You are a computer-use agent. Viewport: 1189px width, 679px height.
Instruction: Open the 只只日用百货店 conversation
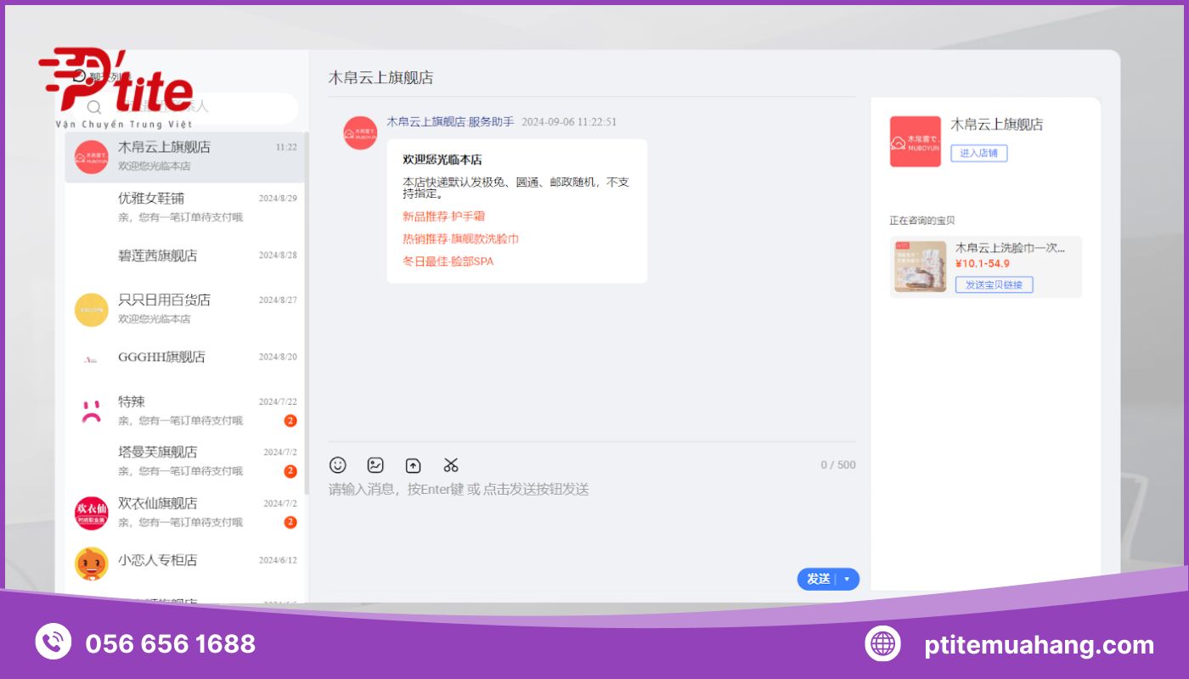click(x=184, y=309)
